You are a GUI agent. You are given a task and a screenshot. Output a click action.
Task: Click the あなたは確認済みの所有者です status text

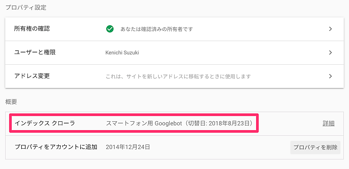[x=157, y=29]
